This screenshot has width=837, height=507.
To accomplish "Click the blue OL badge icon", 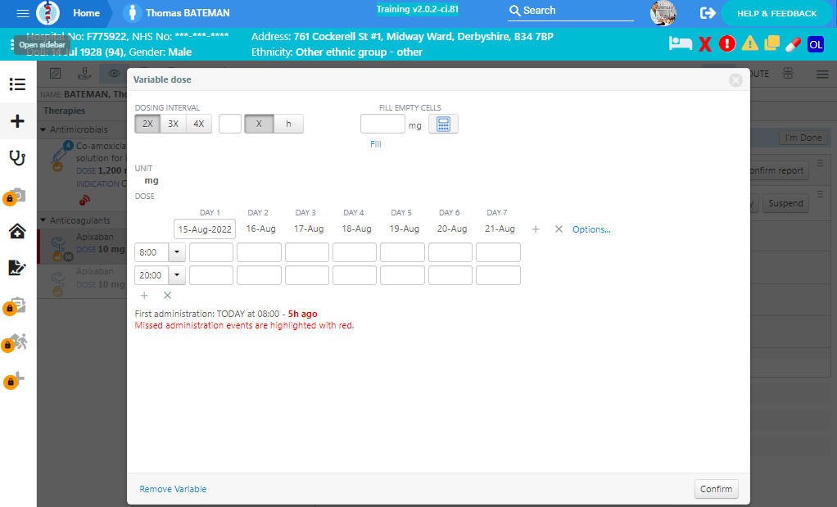I will pyautogui.click(x=816, y=44).
